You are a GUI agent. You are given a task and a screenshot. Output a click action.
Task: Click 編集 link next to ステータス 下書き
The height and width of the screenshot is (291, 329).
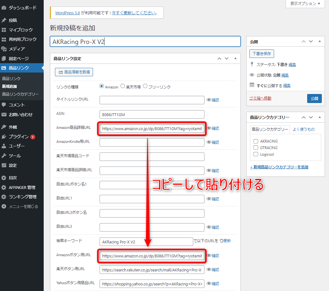[x=292, y=65]
